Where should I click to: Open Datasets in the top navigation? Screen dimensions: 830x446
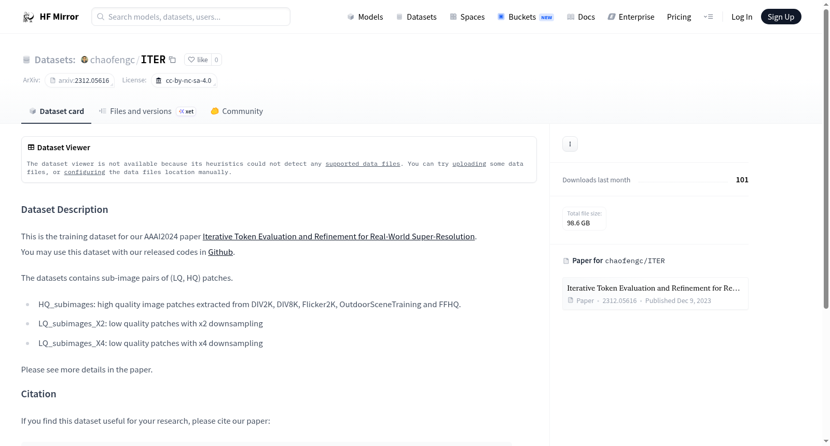(x=416, y=17)
